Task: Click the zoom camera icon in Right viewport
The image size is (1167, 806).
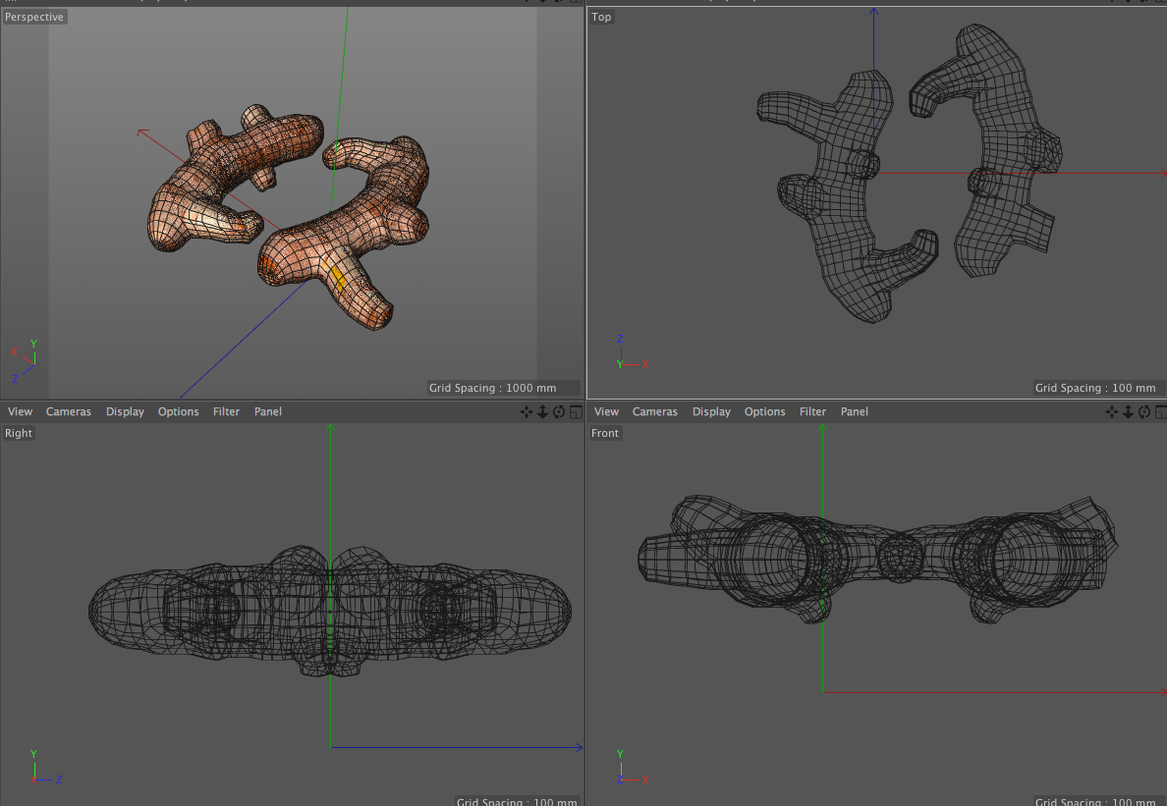Action: (x=542, y=412)
